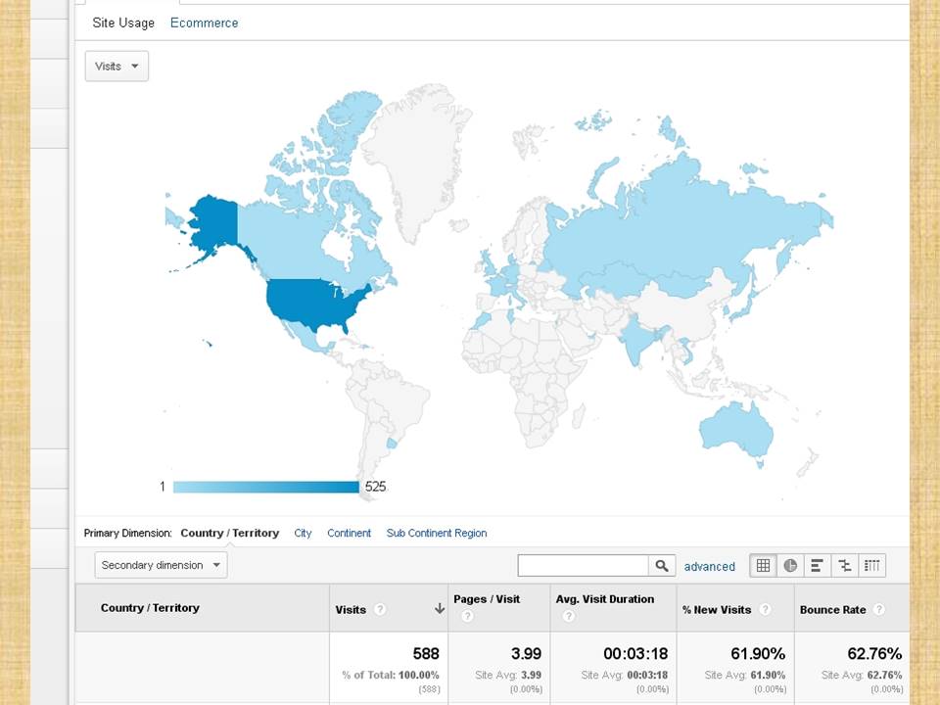This screenshot has width=940, height=705.
Task: Click the visits color gradient legend bar
Action: coord(265,487)
